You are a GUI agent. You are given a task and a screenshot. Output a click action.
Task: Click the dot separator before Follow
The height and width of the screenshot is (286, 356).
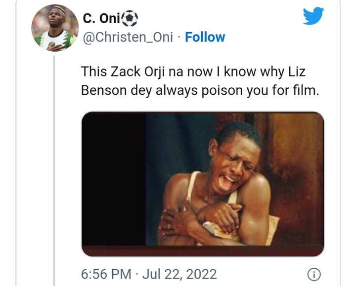pos(180,37)
